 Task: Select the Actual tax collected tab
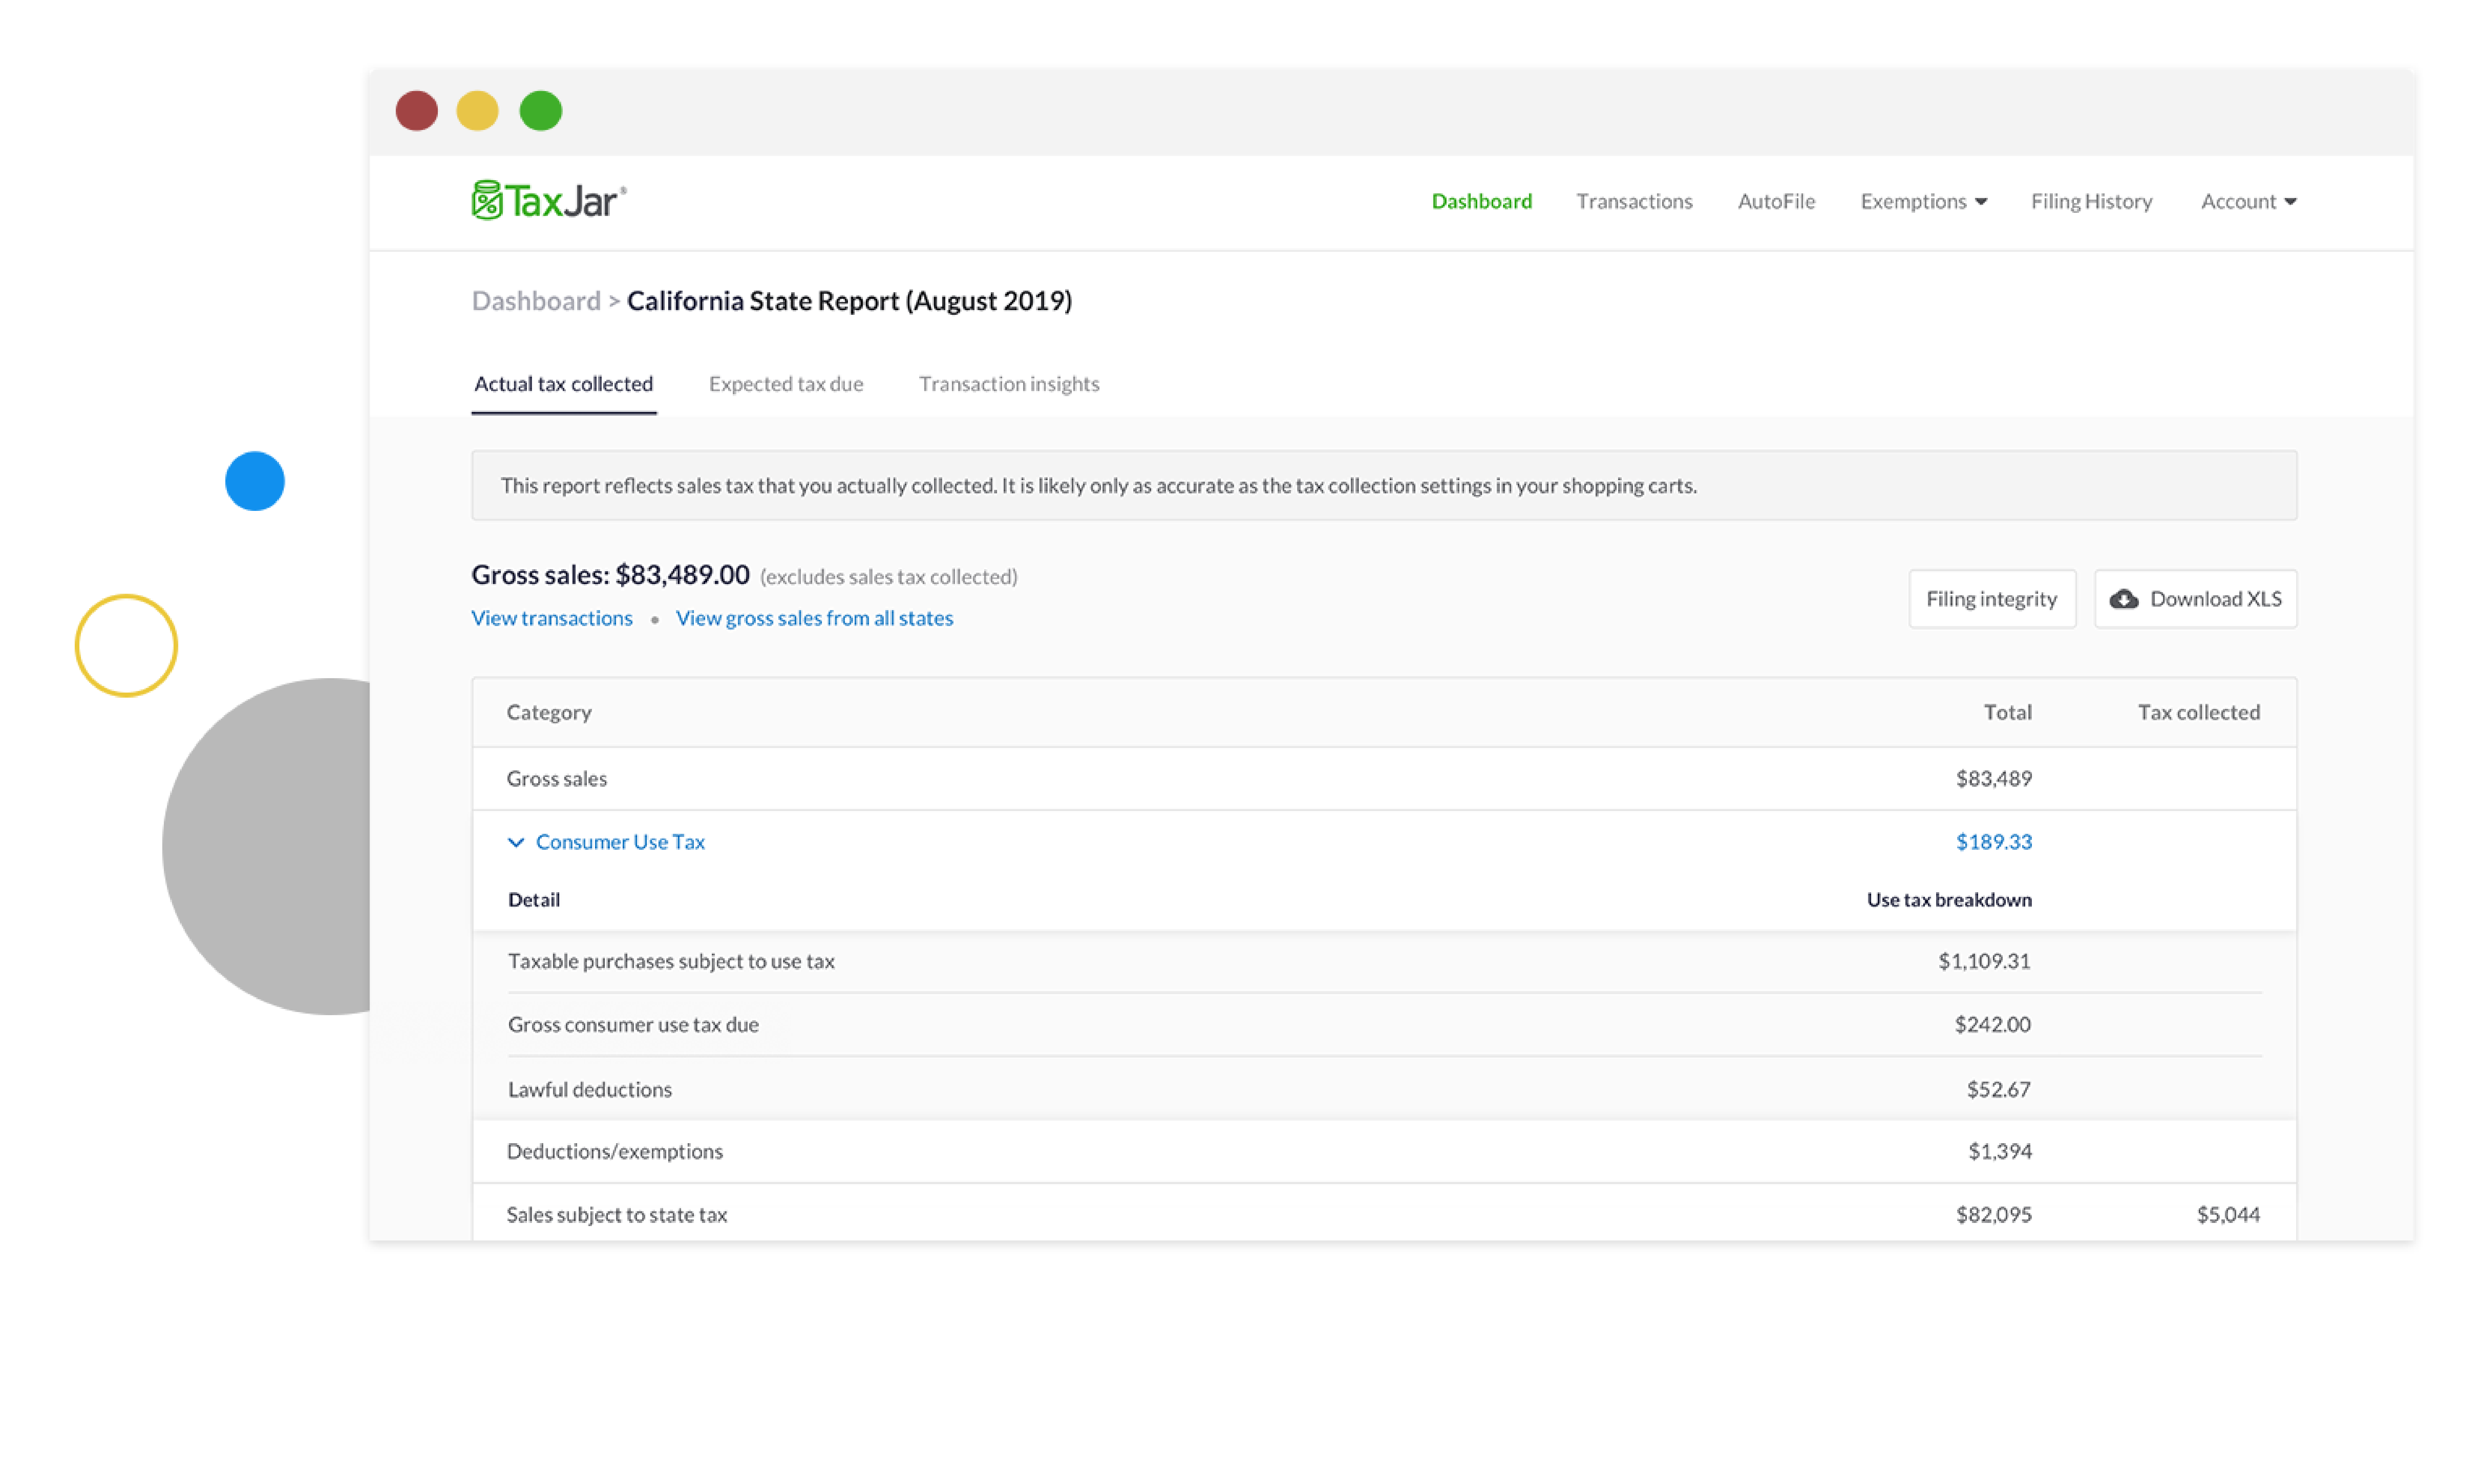pos(563,384)
